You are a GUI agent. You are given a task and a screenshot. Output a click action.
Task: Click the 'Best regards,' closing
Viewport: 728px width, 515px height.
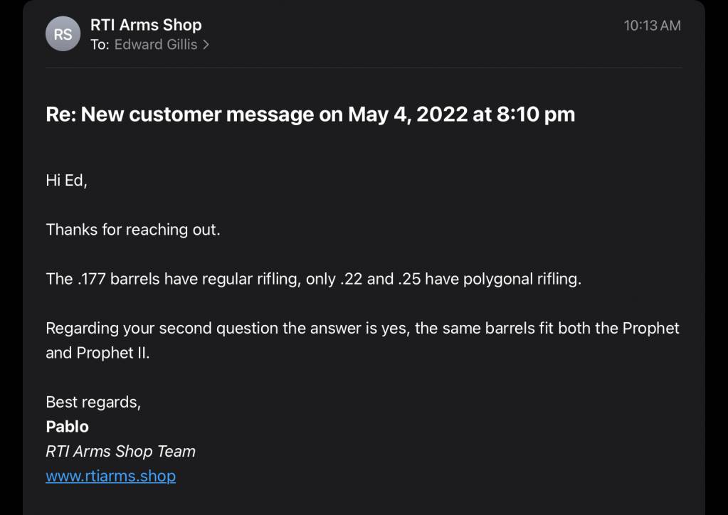click(x=93, y=402)
